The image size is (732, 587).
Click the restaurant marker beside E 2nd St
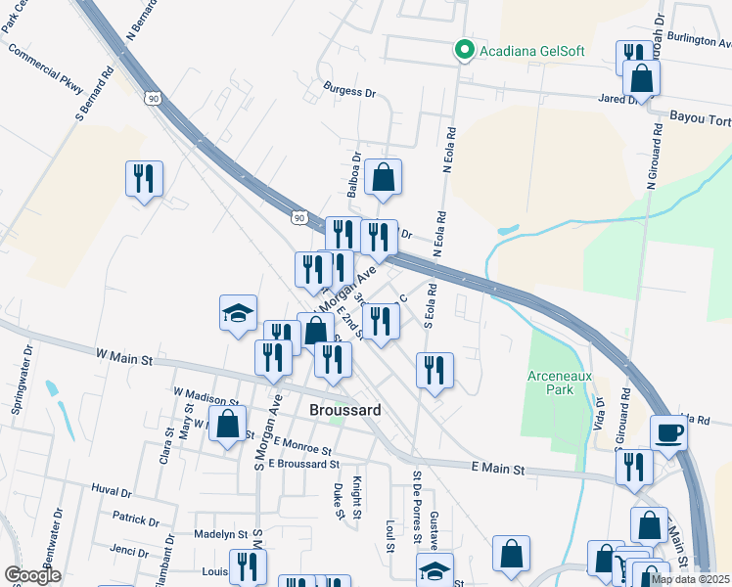tap(381, 326)
